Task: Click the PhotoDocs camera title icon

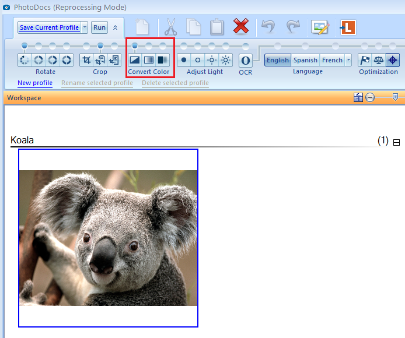Action: (x=6, y=7)
